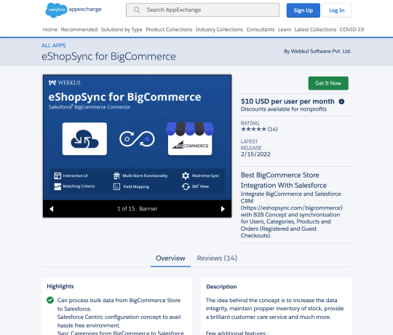
Task: Click the green checkmark highlight icon
Action: [50, 300]
